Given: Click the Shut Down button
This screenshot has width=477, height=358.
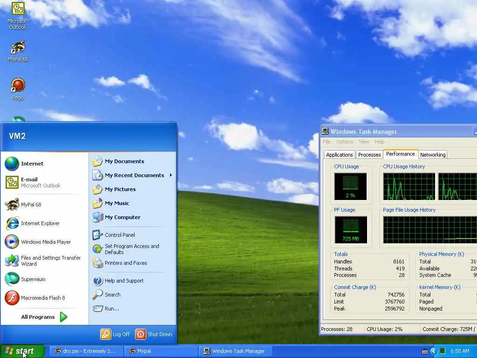Looking at the screenshot, I should [154, 334].
